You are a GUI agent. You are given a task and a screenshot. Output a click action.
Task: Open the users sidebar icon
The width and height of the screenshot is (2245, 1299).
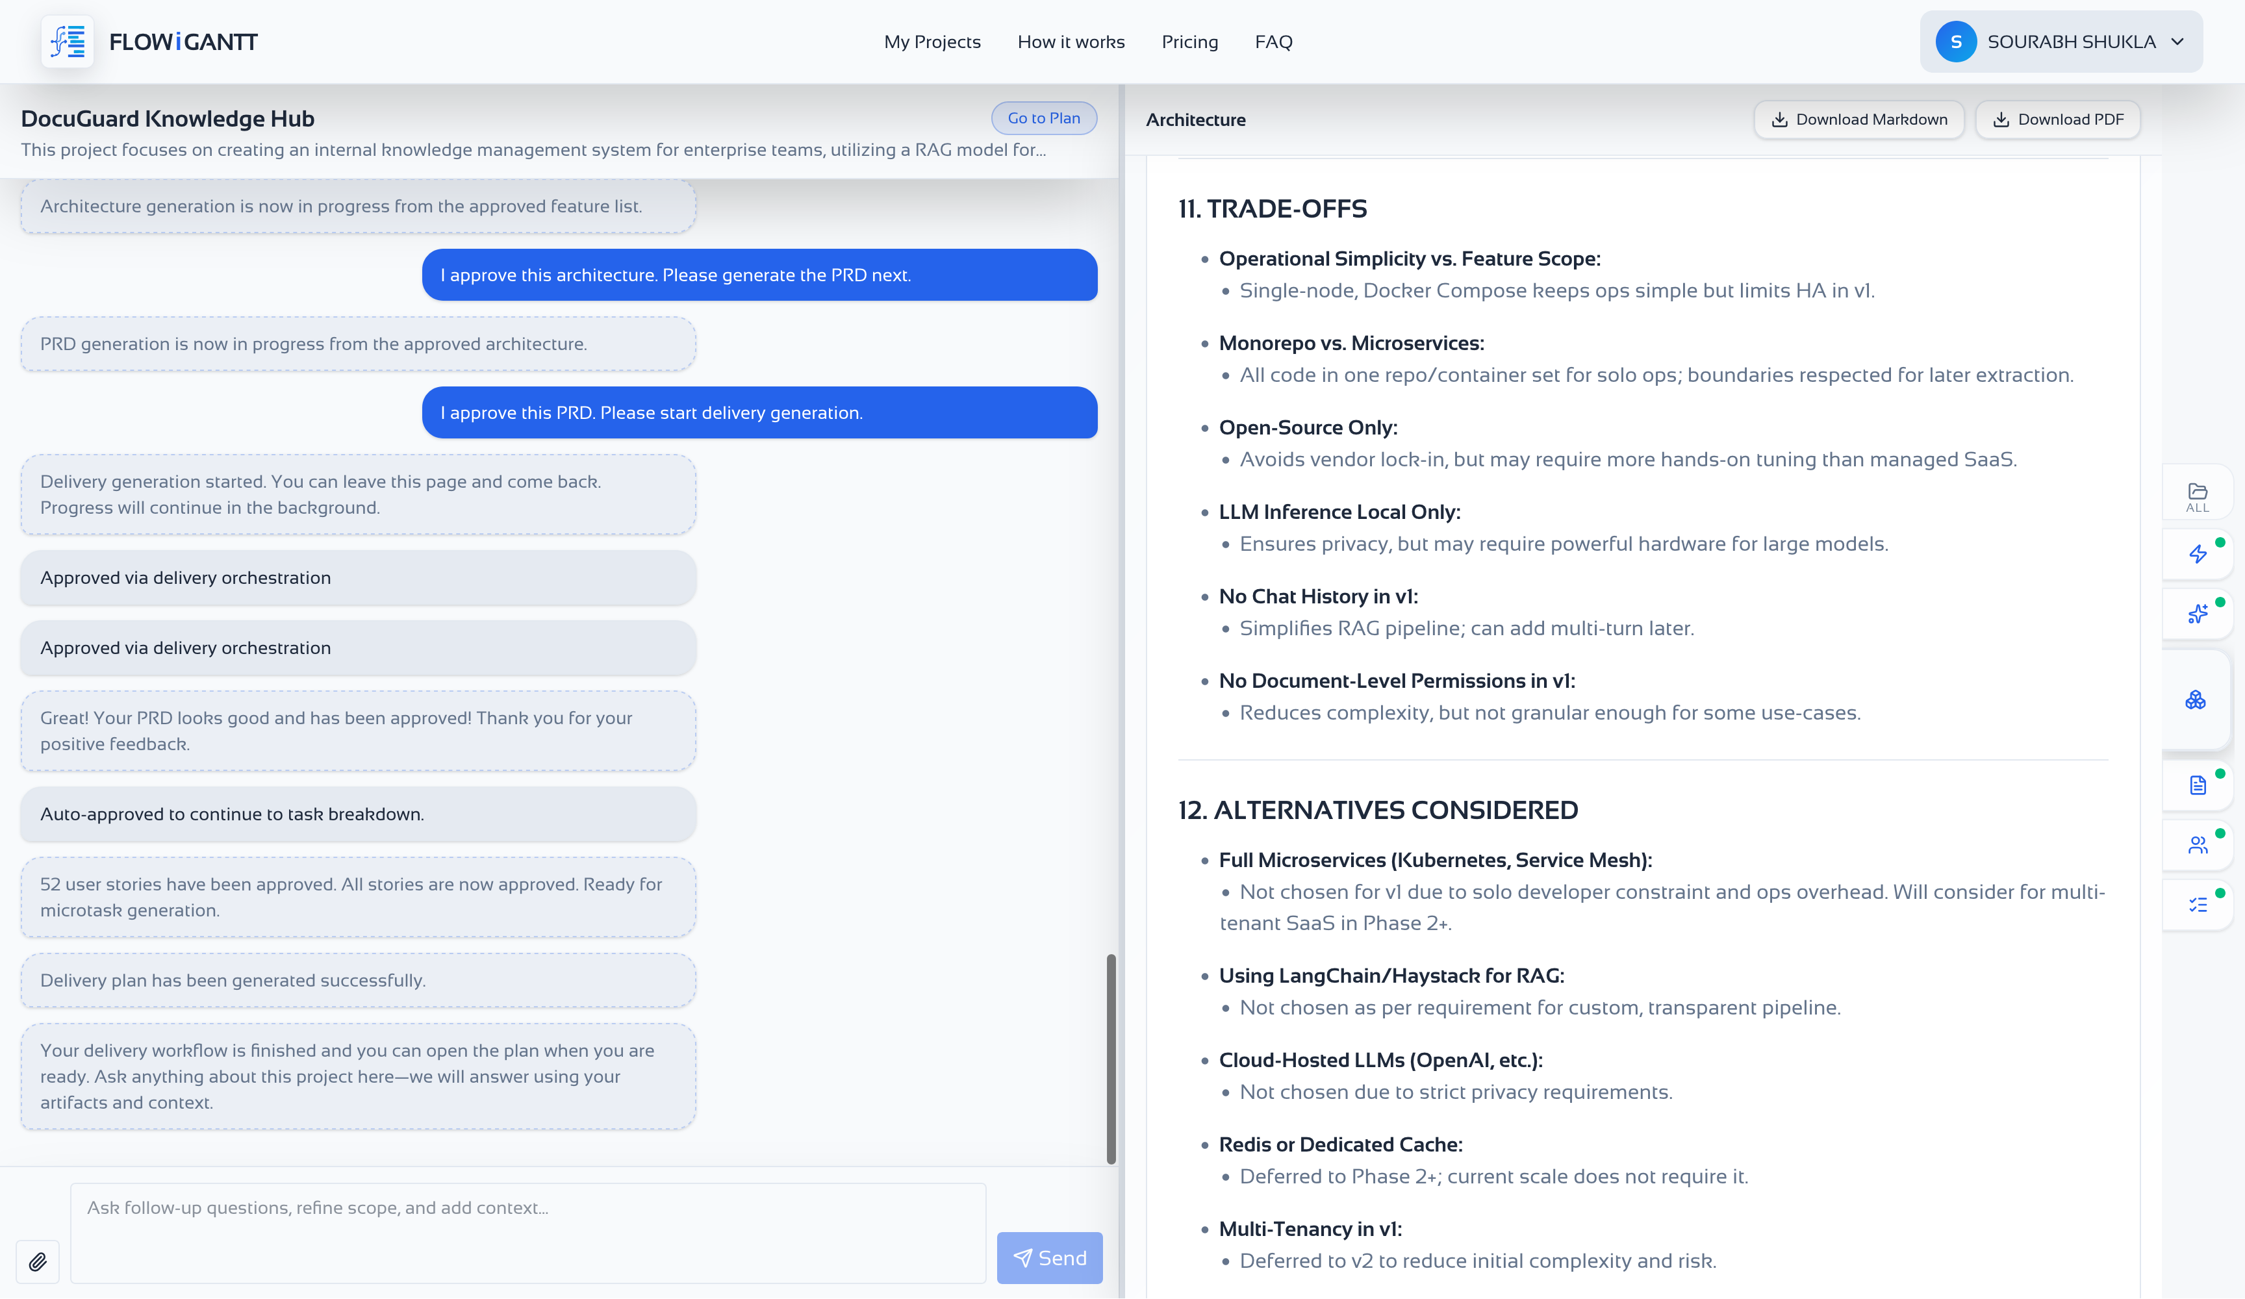2198,844
